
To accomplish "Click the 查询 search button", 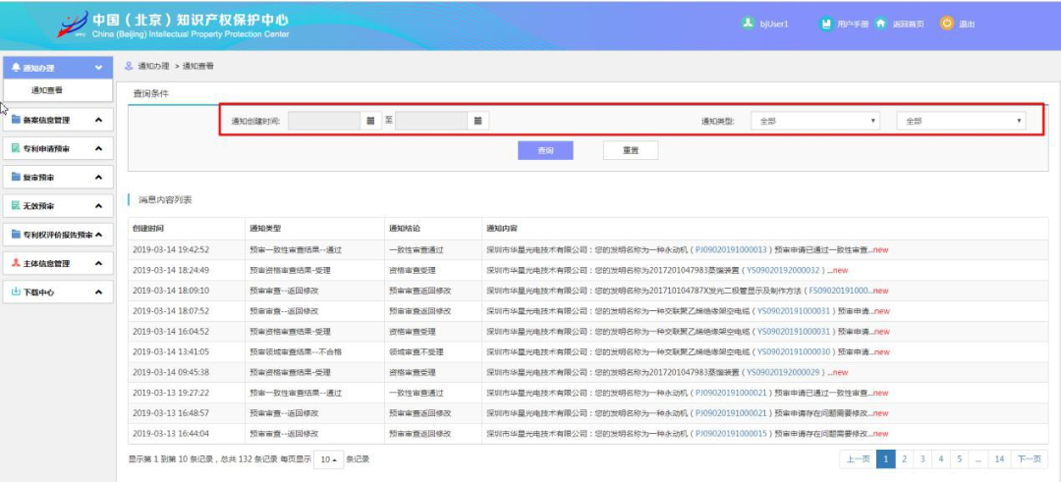I will [545, 150].
